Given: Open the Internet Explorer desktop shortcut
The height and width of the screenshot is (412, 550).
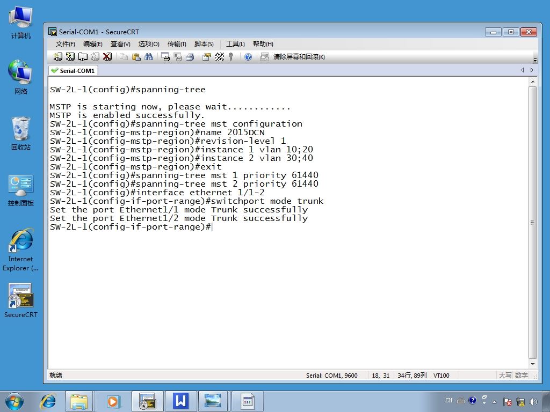Looking at the screenshot, I should 21,250.
